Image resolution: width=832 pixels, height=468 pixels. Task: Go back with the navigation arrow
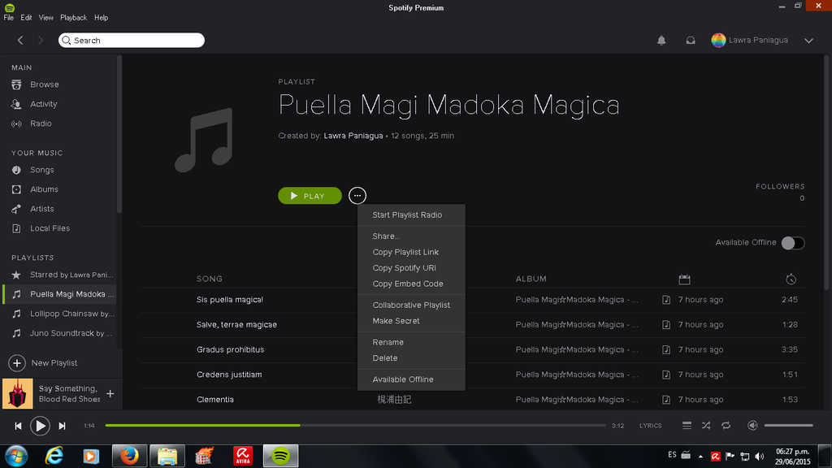pyautogui.click(x=20, y=41)
